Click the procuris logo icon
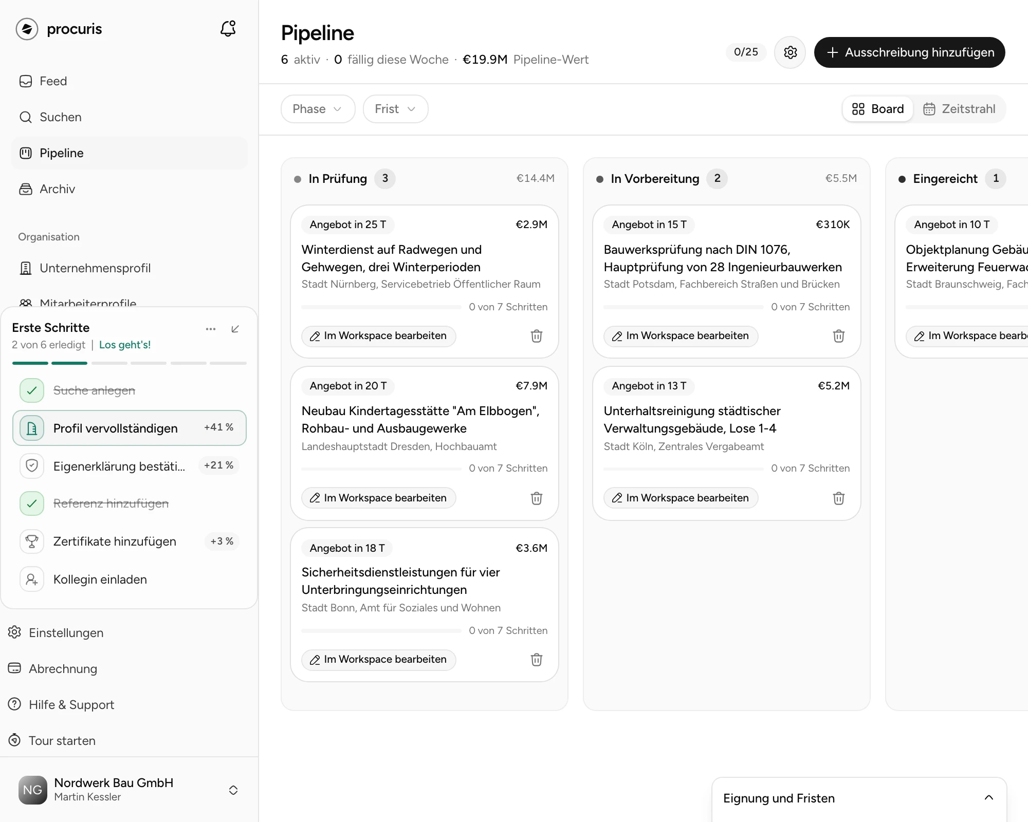The width and height of the screenshot is (1028, 822). pos(27,29)
